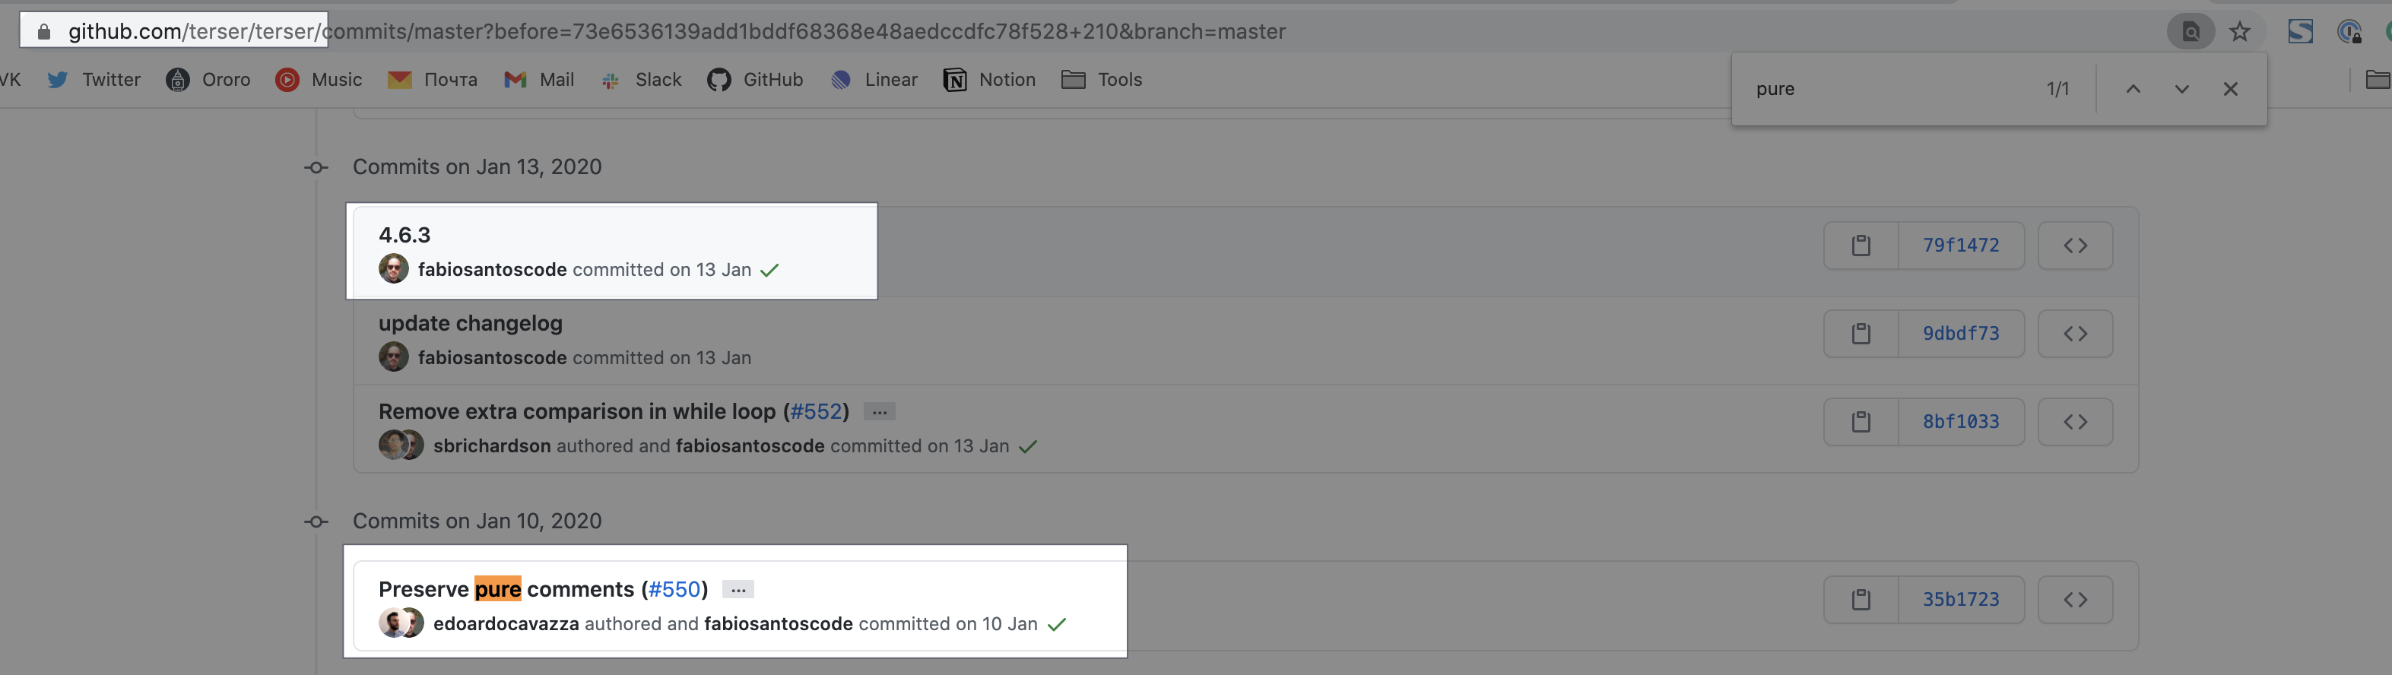The width and height of the screenshot is (2392, 675).
Task: Copy full SHA for commit 9dbdf73
Action: click(1861, 334)
